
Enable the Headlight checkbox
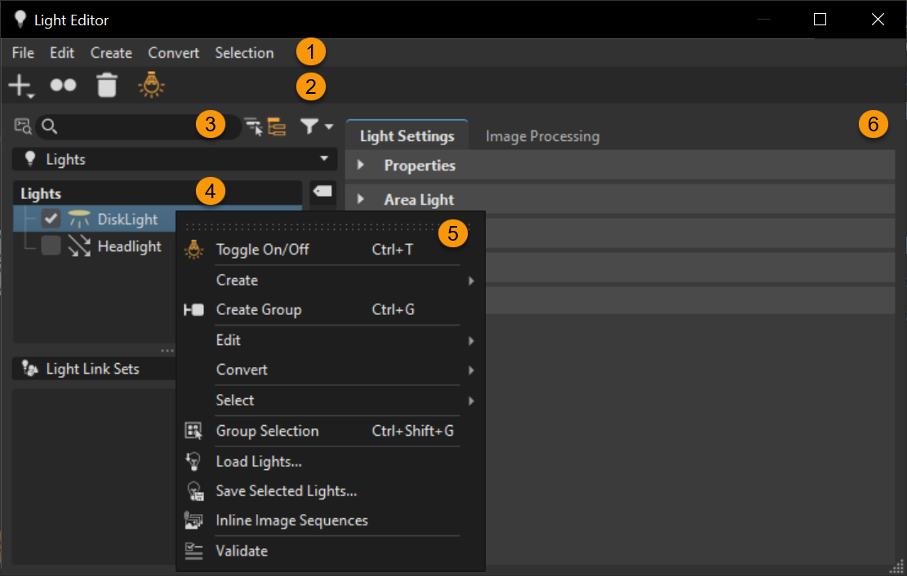tap(51, 246)
